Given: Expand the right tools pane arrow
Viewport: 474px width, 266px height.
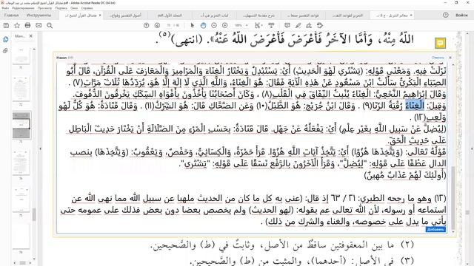Looking at the screenshot, I should pyautogui.click(x=472, y=149).
